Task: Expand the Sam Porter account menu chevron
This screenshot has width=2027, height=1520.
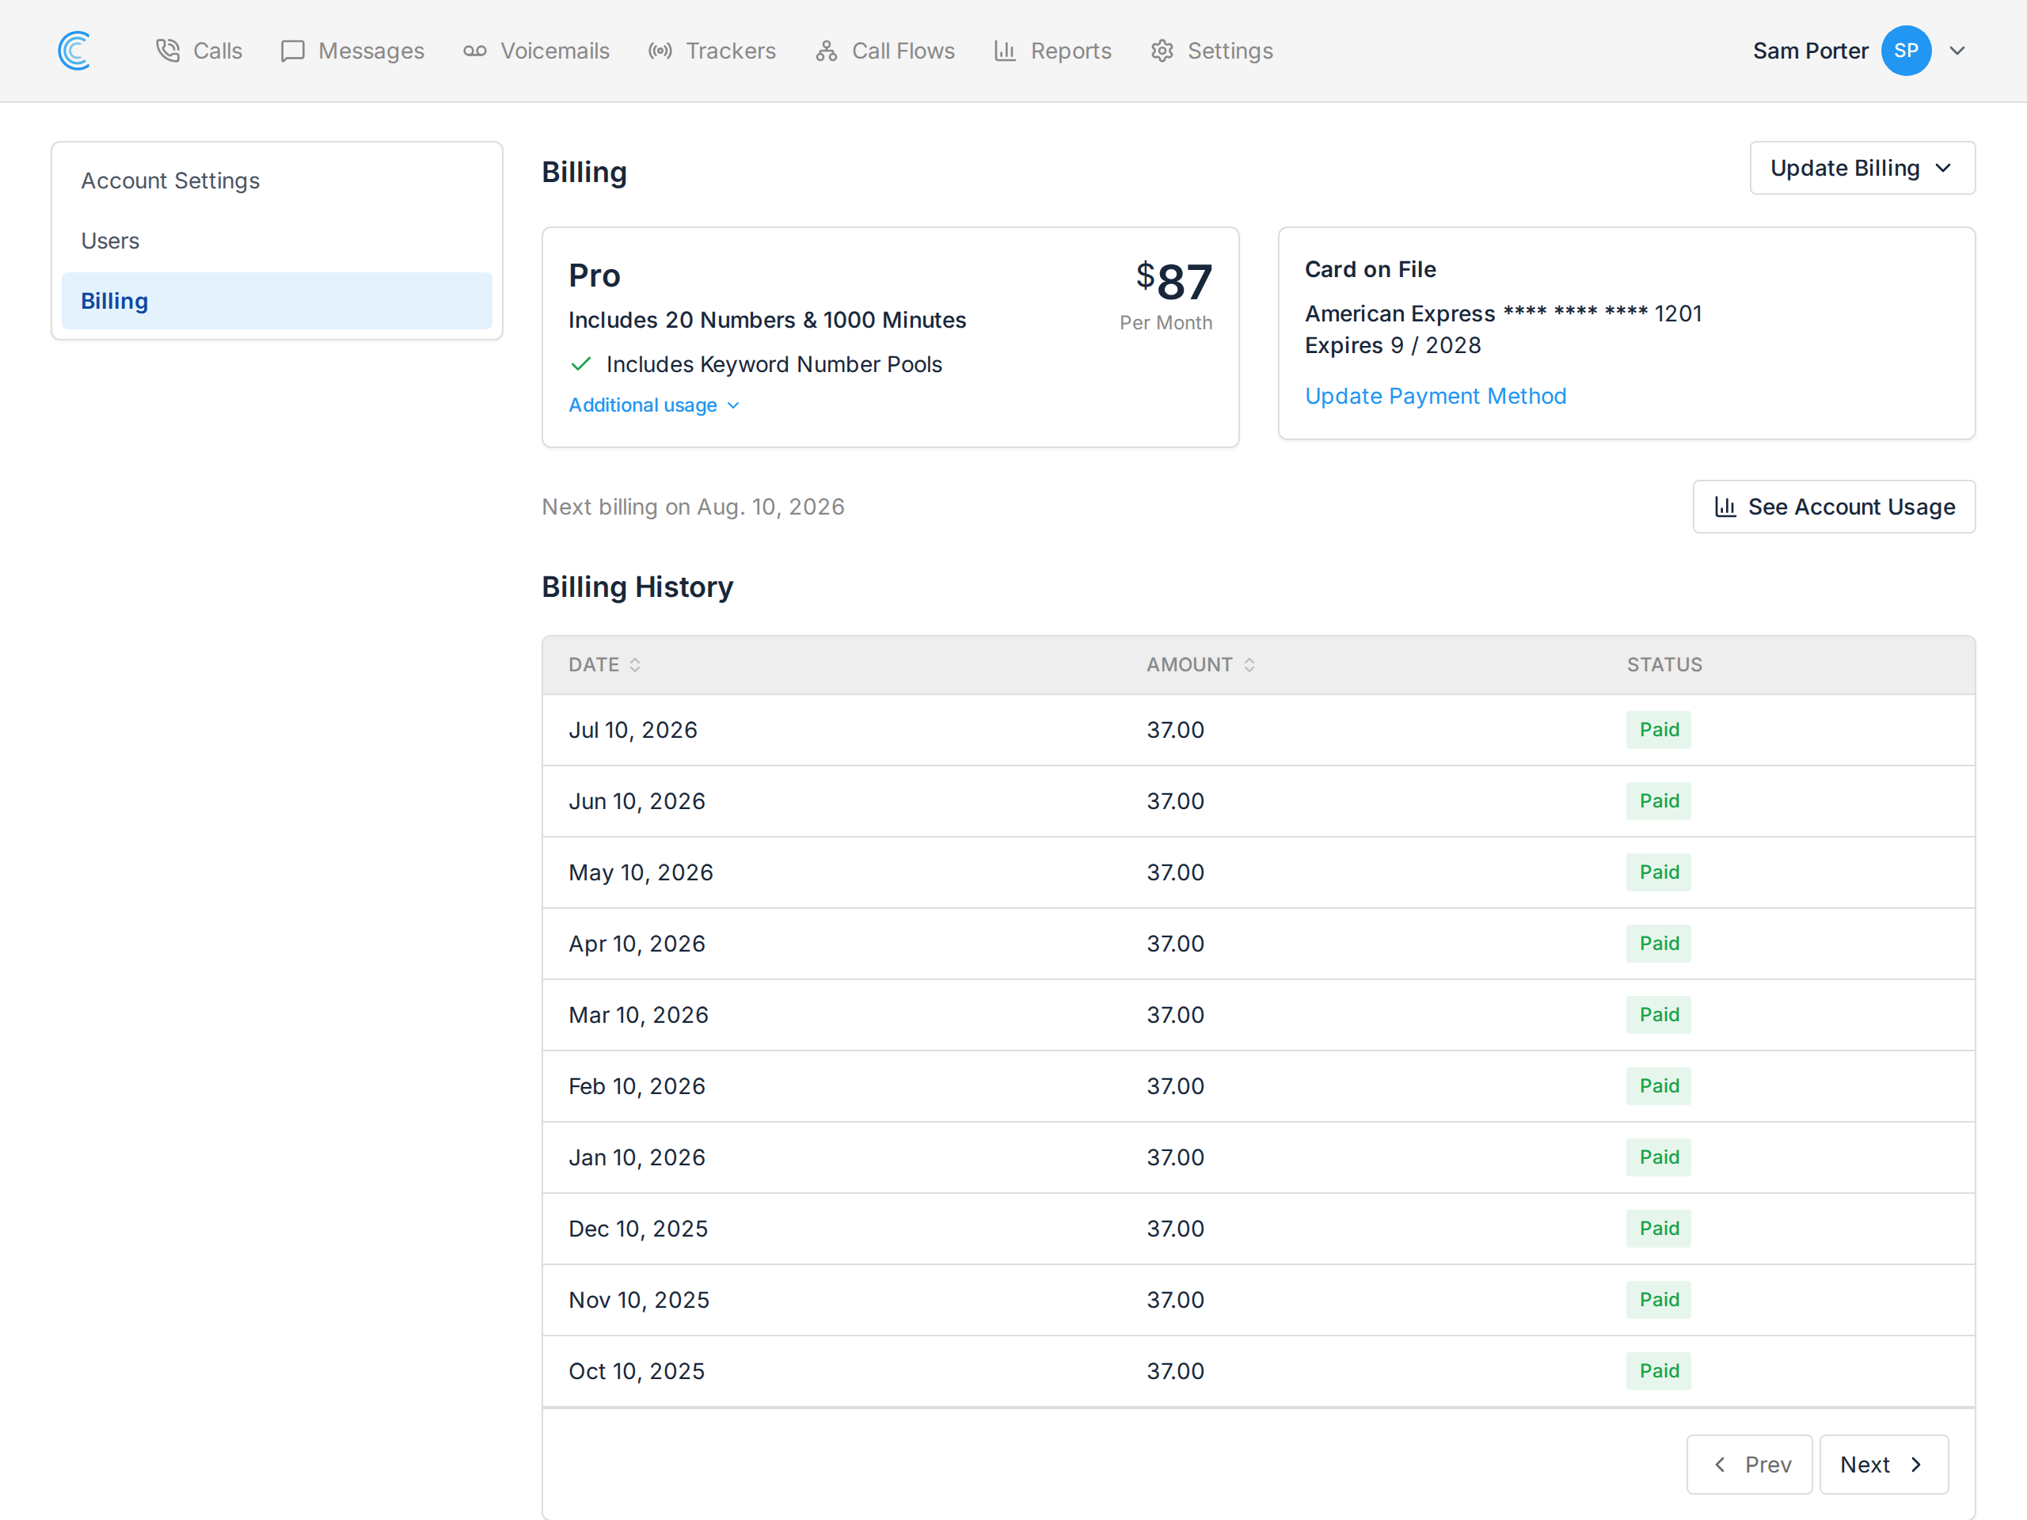Action: pyautogui.click(x=1957, y=51)
